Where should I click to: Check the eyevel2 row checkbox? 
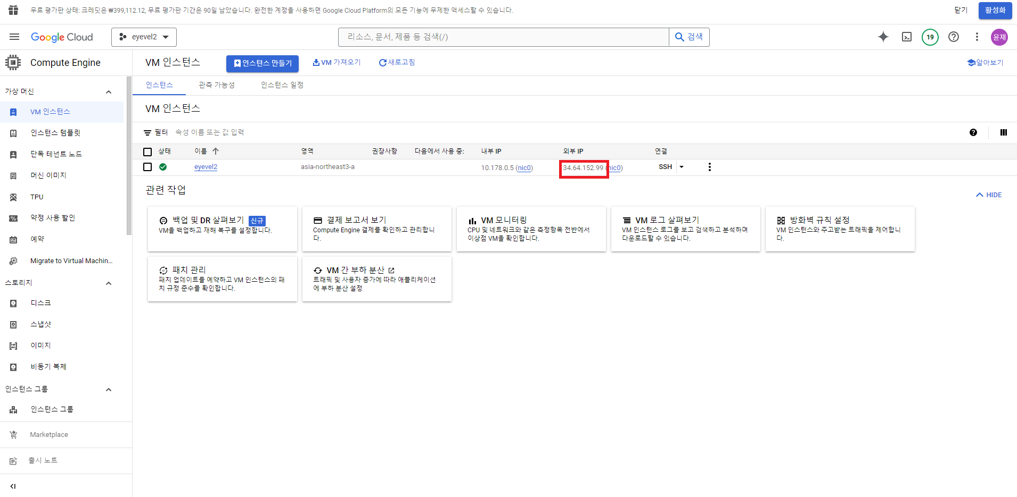pos(147,167)
